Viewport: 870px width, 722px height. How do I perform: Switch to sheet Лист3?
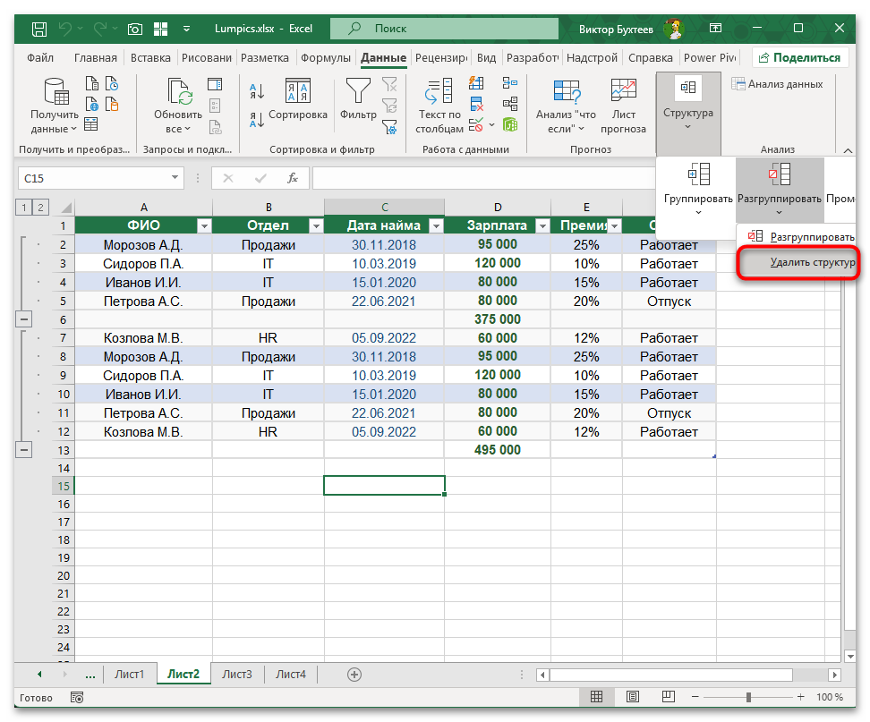click(237, 675)
